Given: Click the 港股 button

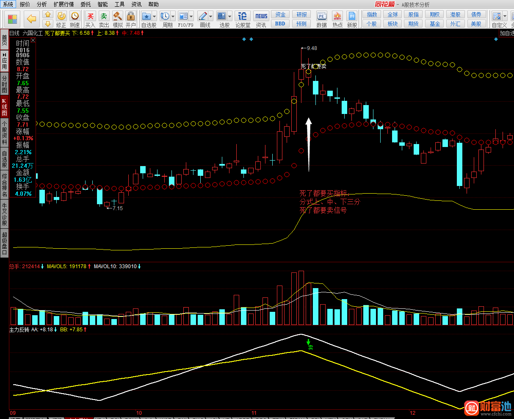Looking at the screenshot, I should (x=455, y=14).
